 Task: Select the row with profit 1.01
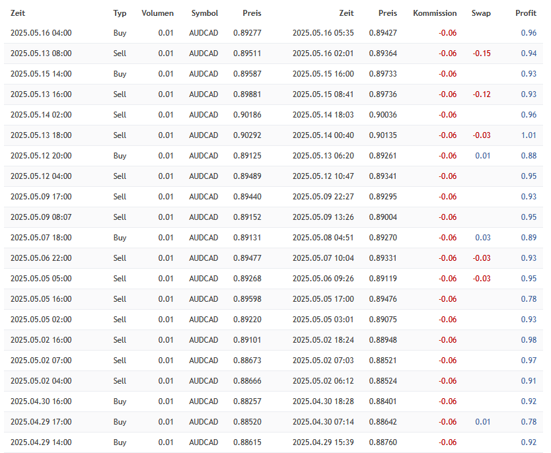click(274, 135)
